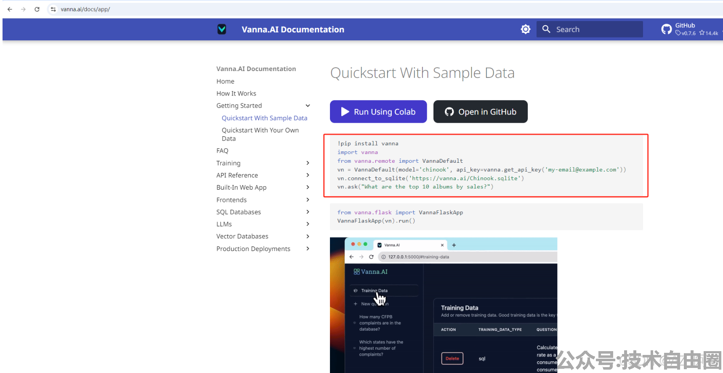
Task: Click the 'vn.ask("What are the top 10 albums' code line
Action: tap(415, 187)
